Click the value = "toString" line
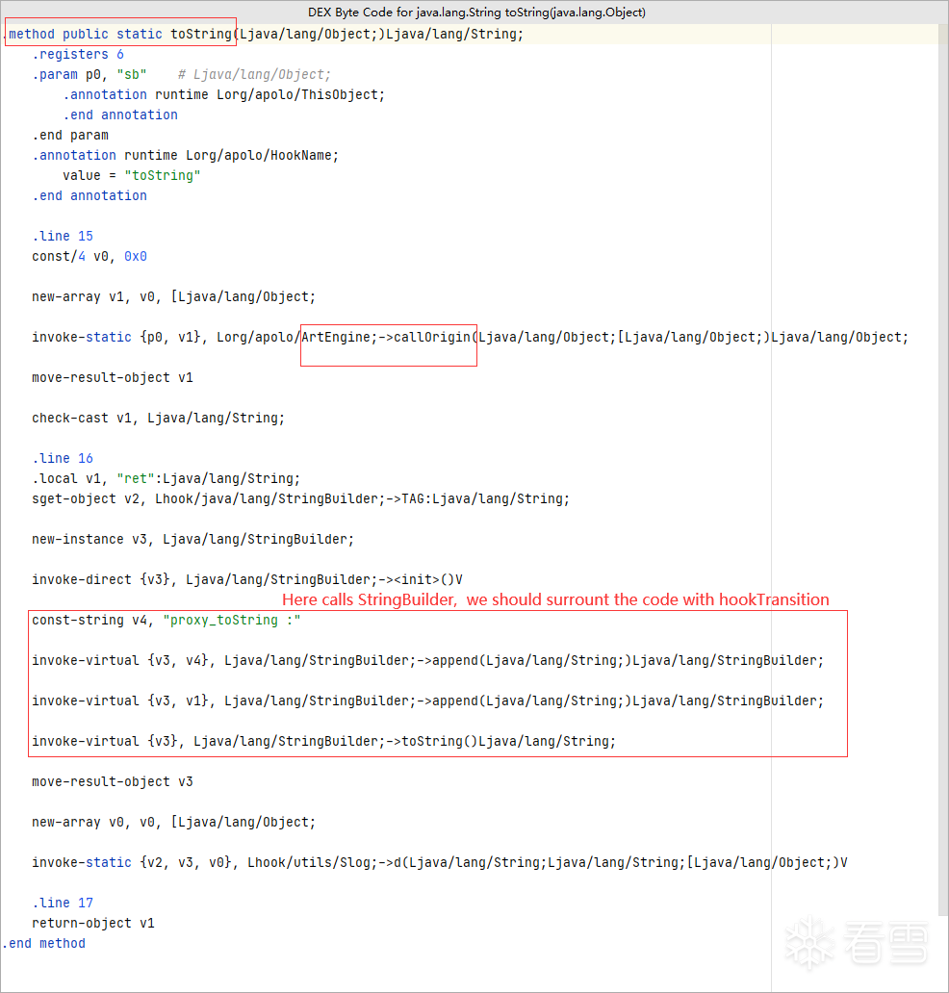Image resolution: width=949 pixels, height=993 pixels. click(131, 175)
